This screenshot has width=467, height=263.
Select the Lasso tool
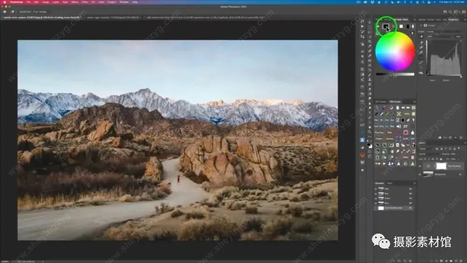pyautogui.click(x=369, y=32)
